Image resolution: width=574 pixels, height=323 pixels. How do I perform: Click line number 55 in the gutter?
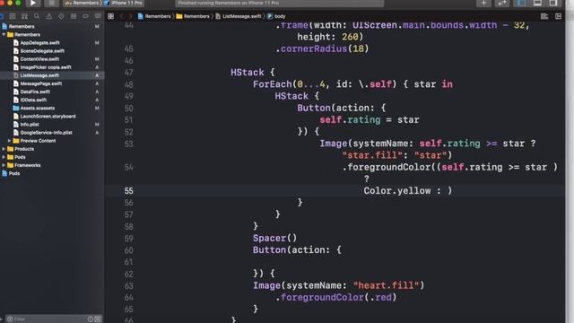point(128,191)
